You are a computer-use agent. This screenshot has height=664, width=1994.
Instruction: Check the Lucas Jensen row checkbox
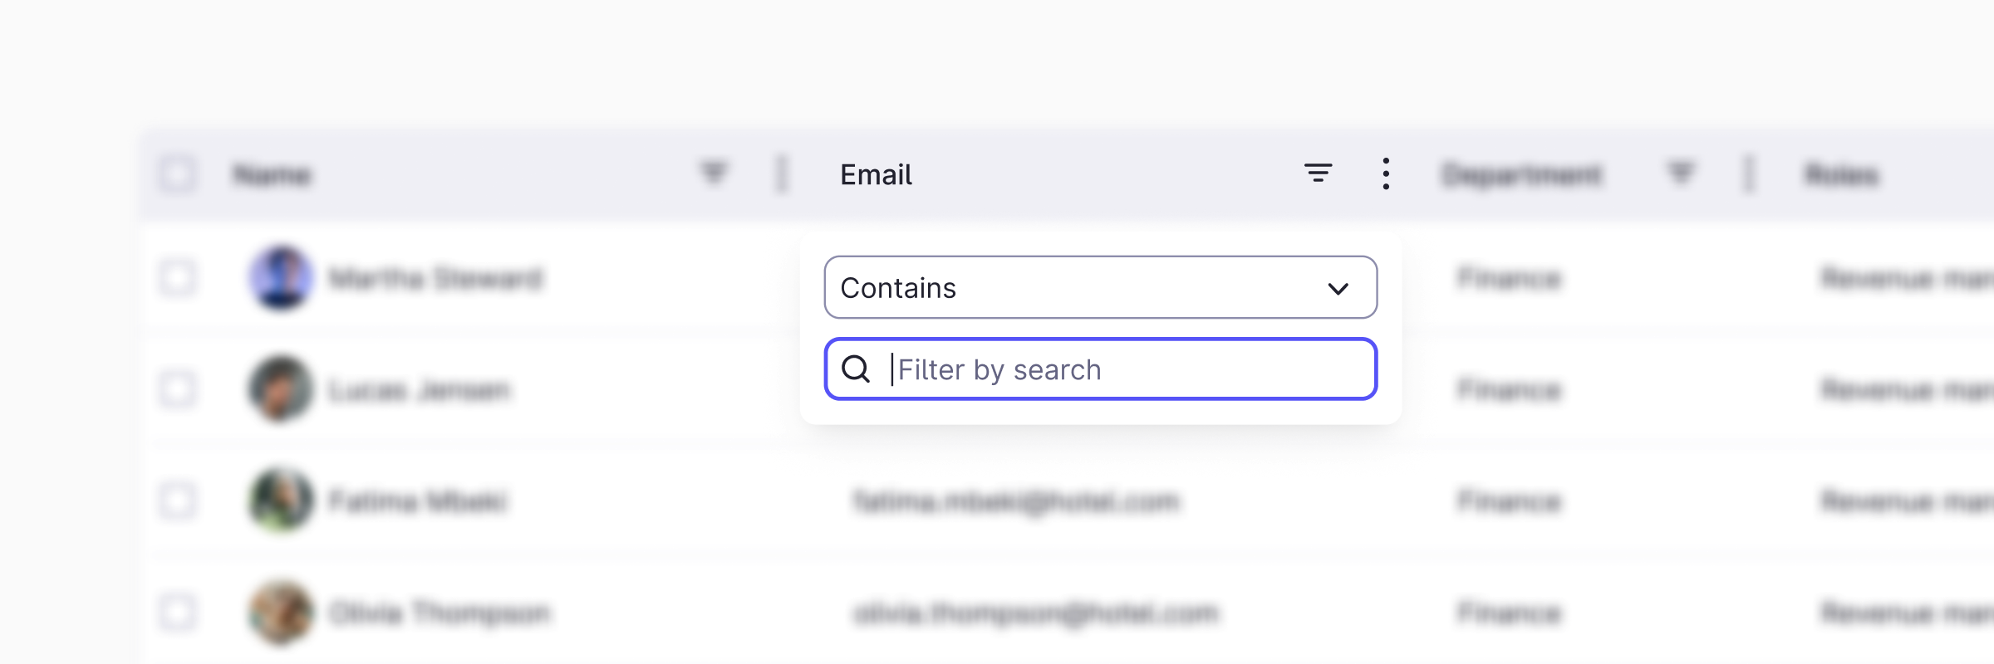(x=177, y=388)
